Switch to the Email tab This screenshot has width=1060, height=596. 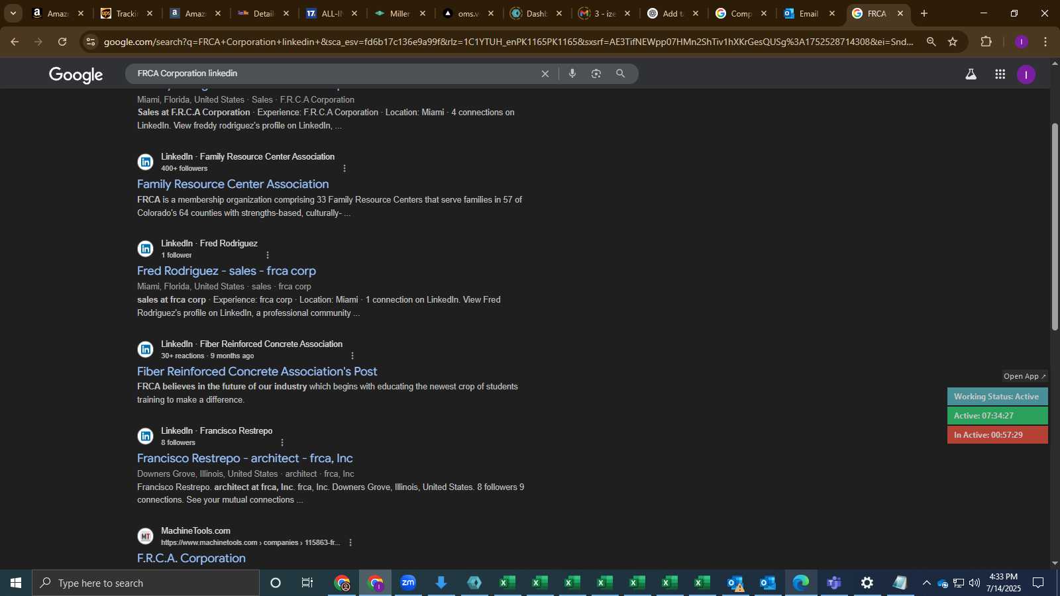pos(809,13)
